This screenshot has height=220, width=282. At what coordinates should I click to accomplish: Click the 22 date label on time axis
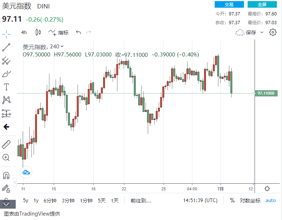tap(124, 189)
